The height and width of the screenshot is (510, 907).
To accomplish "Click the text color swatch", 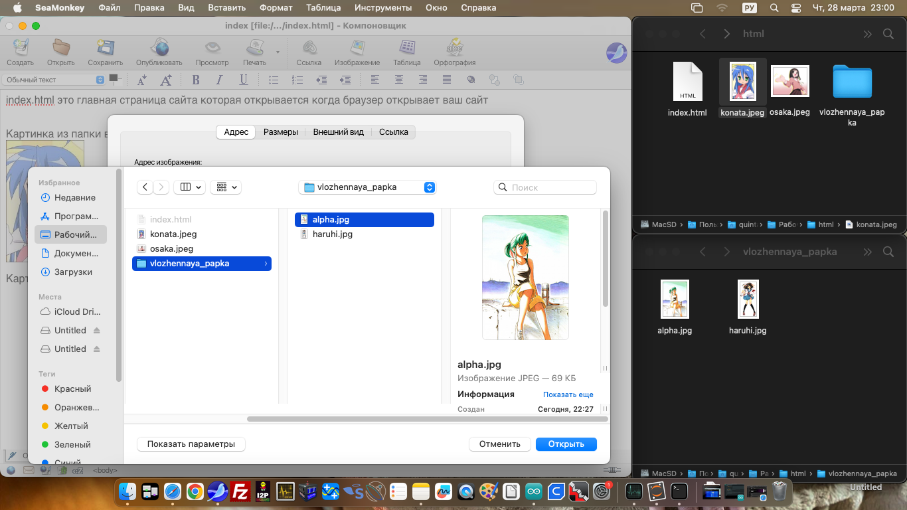I will coord(114,78).
